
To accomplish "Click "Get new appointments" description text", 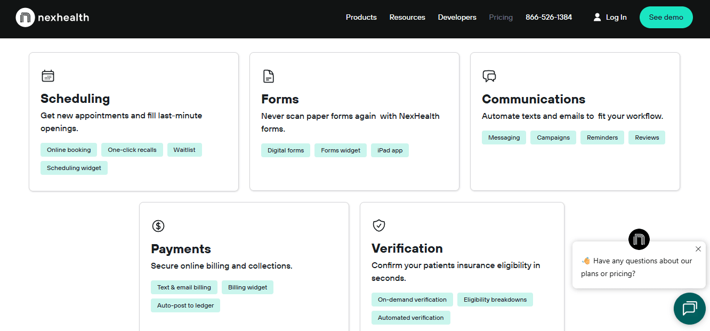I will click(122, 122).
